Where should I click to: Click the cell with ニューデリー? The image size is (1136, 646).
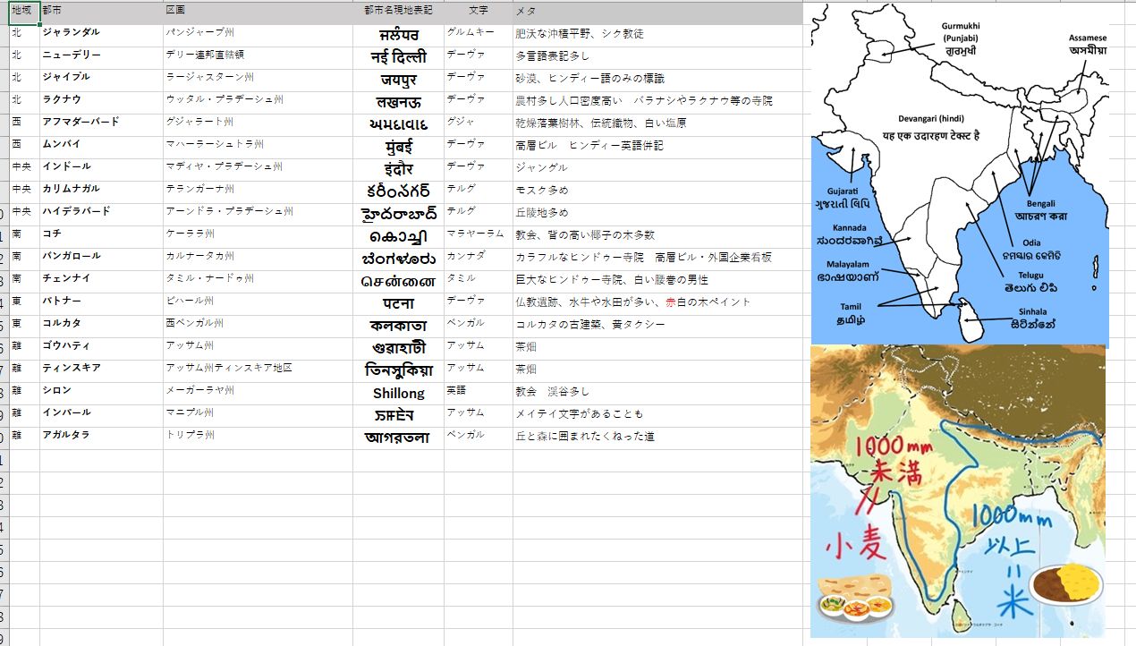pos(101,57)
